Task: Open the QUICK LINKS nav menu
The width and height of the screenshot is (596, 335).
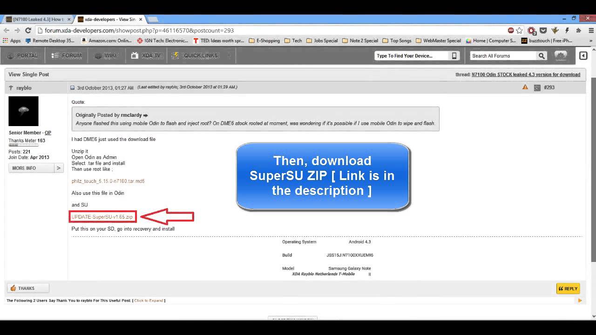Action: 195,55
